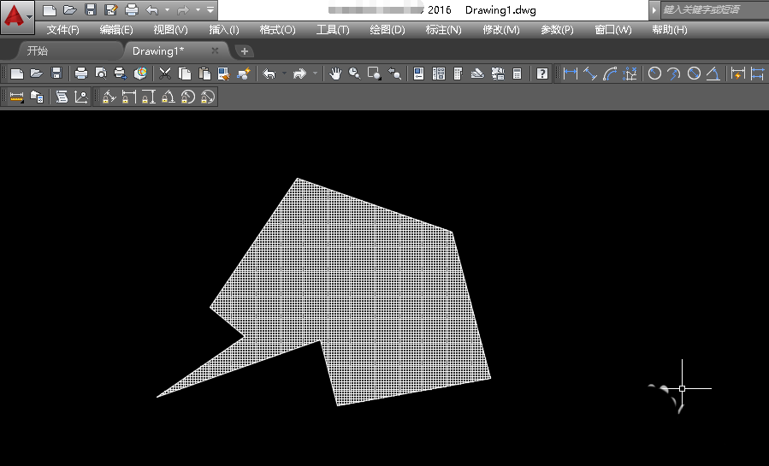Open the quick access Undo history dropdown
This screenshot has width=769, height=466.
pos(168,9)
